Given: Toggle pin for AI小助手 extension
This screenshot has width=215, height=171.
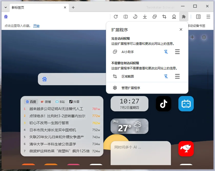Looking at the screenshot, I should (166, 52).
